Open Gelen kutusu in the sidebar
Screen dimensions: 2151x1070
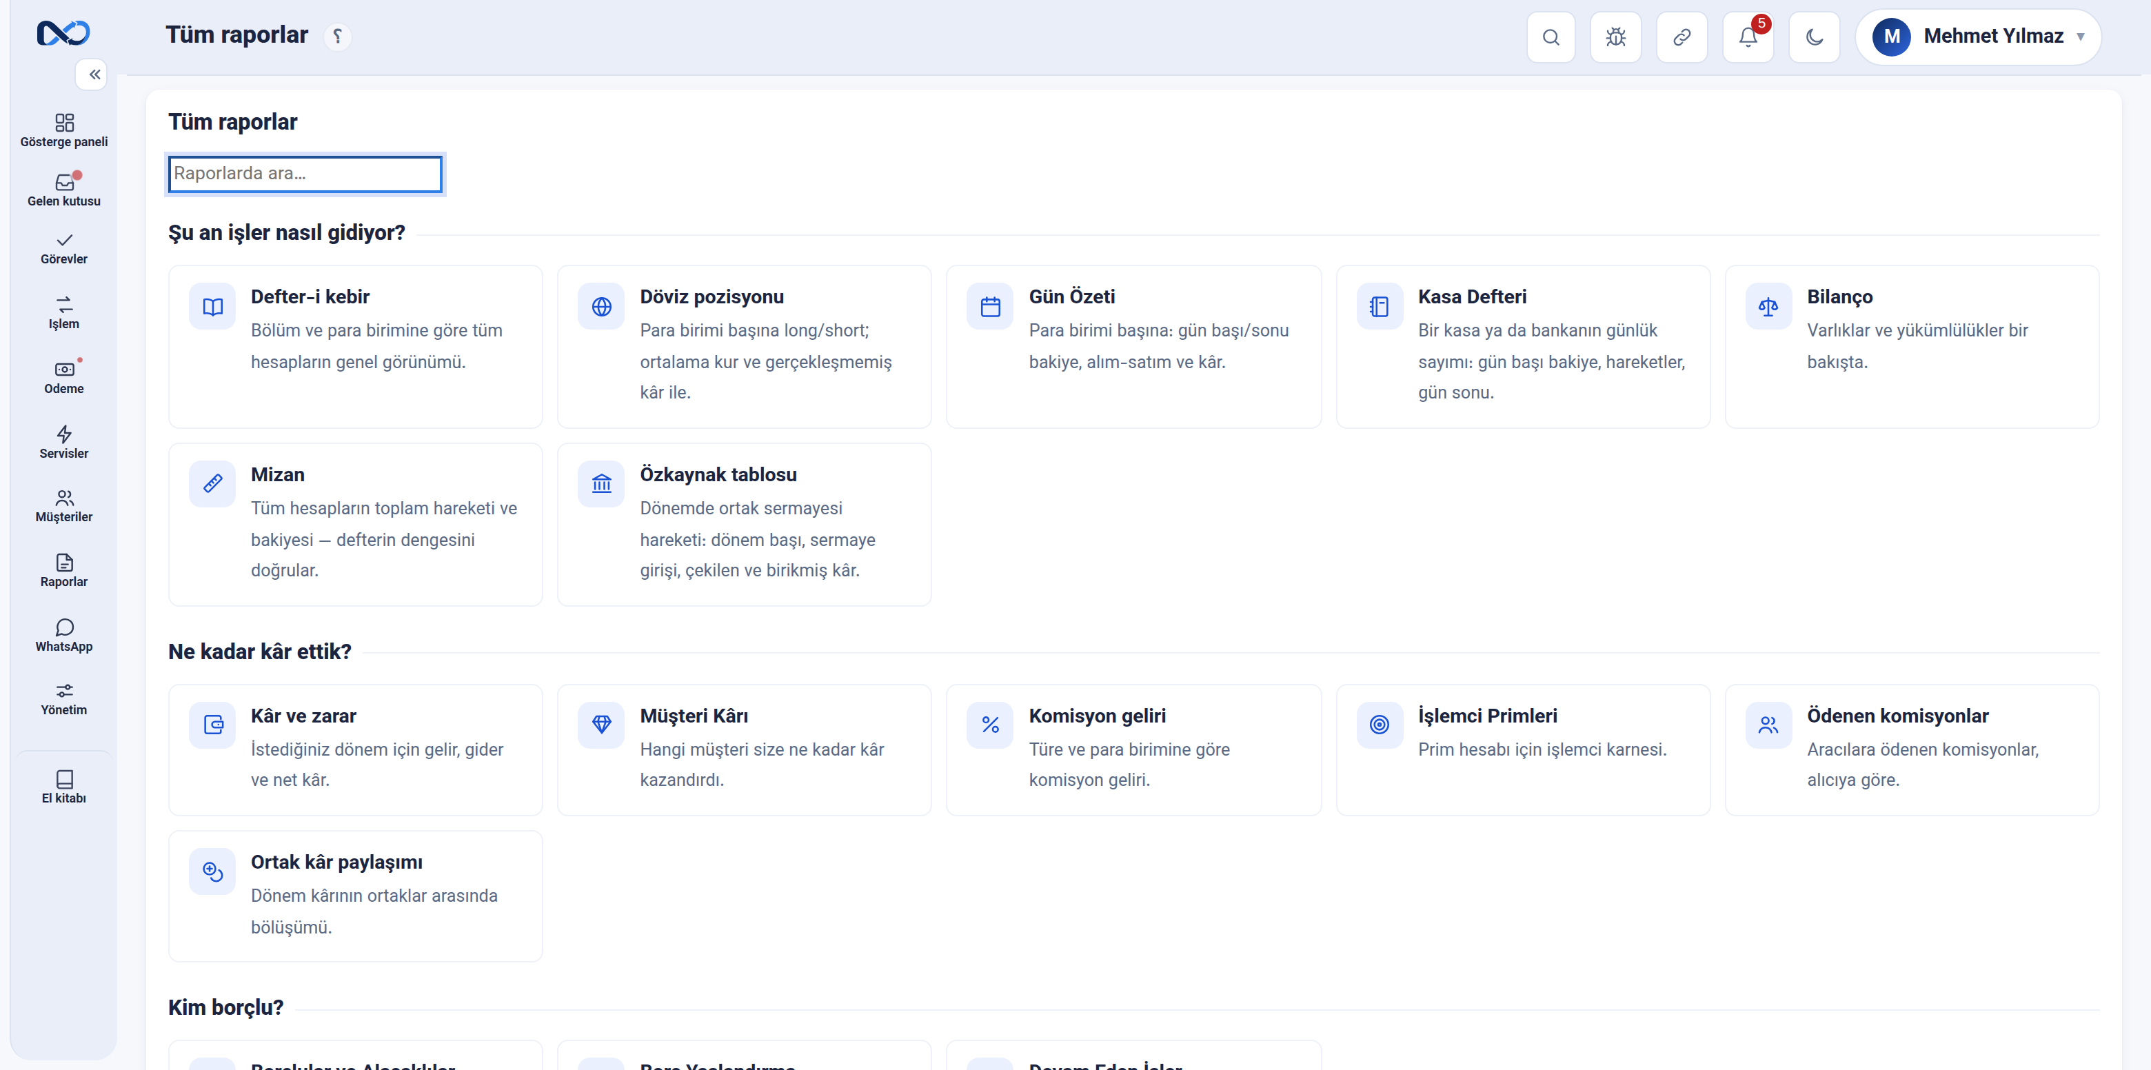pos(64,190)
